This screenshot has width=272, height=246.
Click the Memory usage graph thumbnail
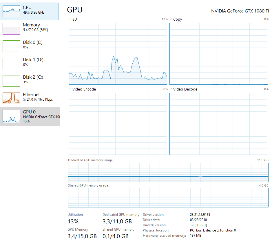[11, 29]
